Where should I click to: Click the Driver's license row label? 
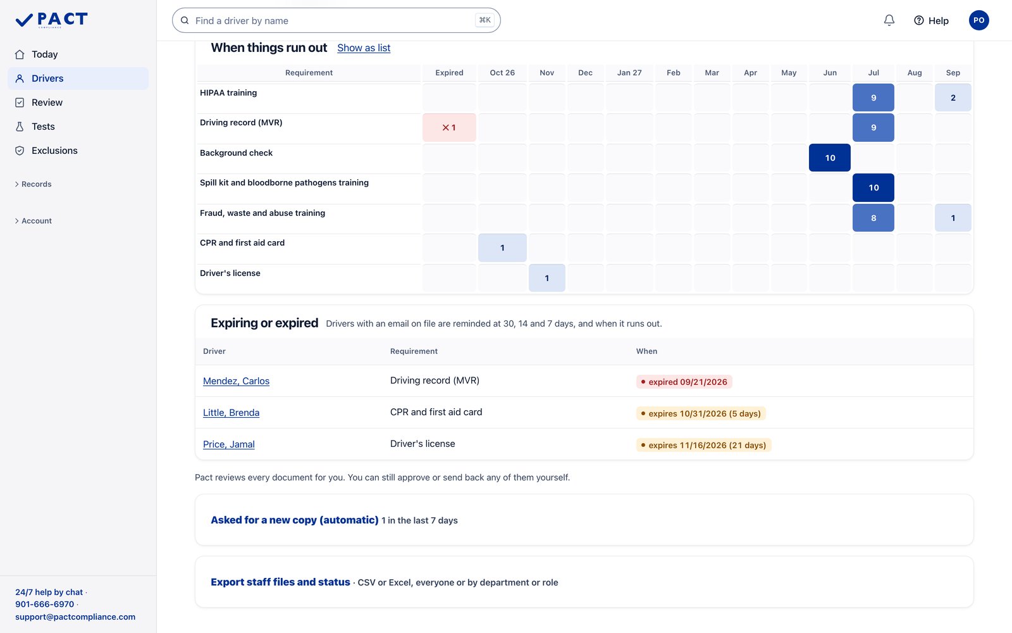pyautogui.click(x=230, y=273)
